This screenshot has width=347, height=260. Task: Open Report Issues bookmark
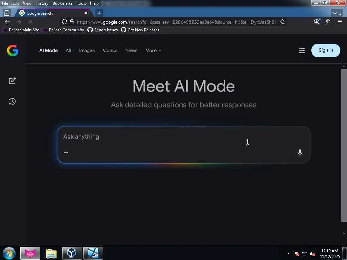point(102,30)
